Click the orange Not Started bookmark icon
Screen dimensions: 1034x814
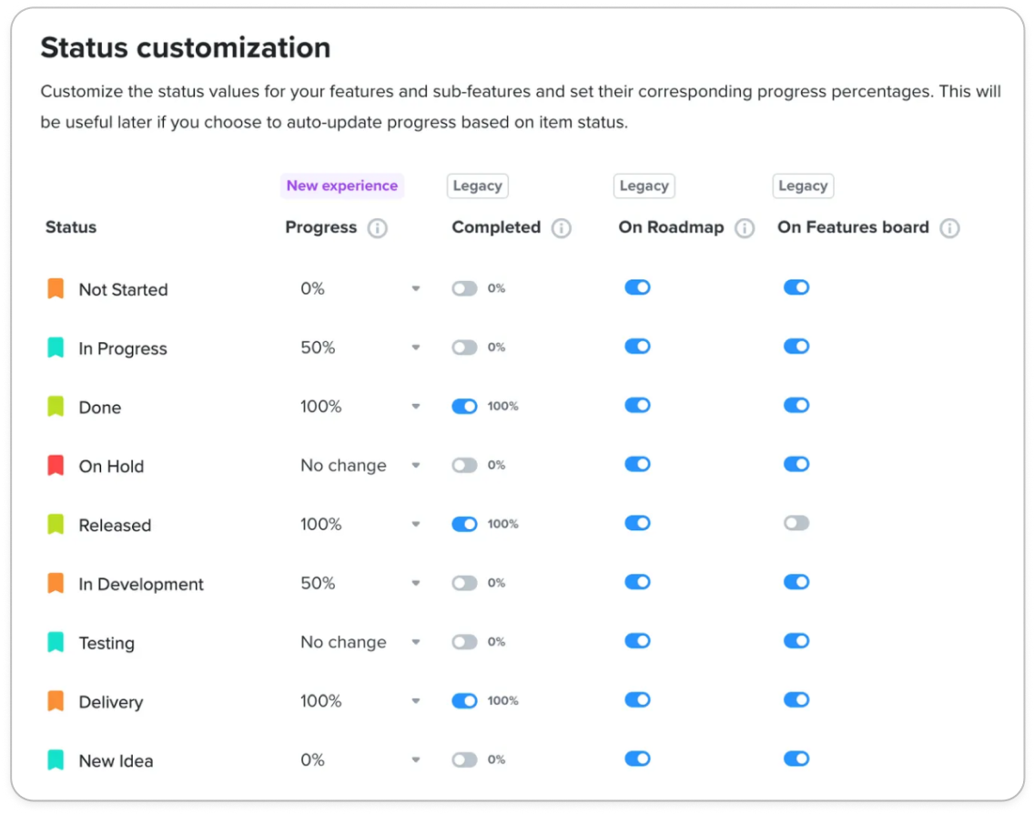pyautogui.click(x=56, y=288)
